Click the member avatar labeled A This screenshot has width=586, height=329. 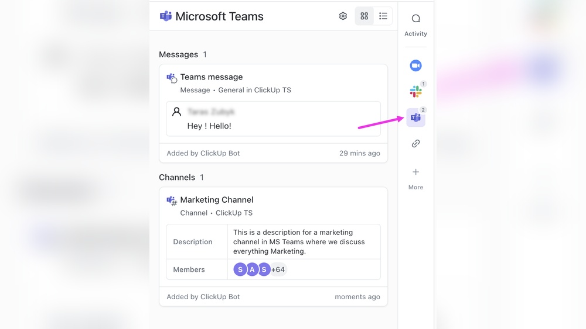point(252,269)
